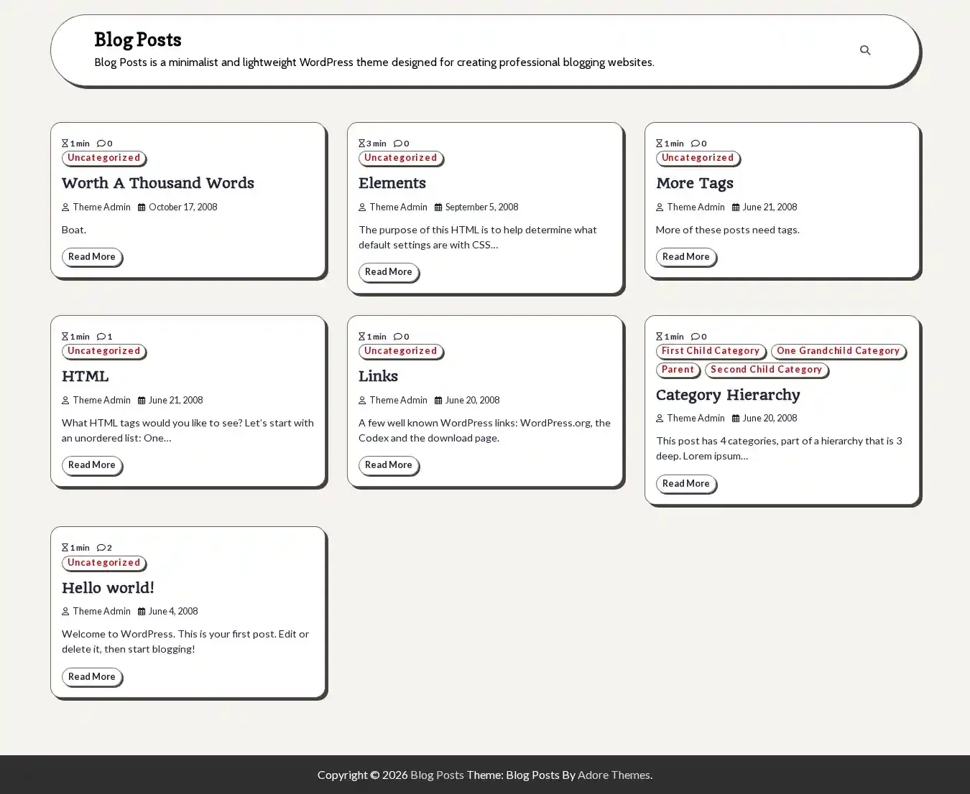Click calendar icon beside June 4, 2008
The height and width of the screenshot is (794, 970).
point(142,612)
